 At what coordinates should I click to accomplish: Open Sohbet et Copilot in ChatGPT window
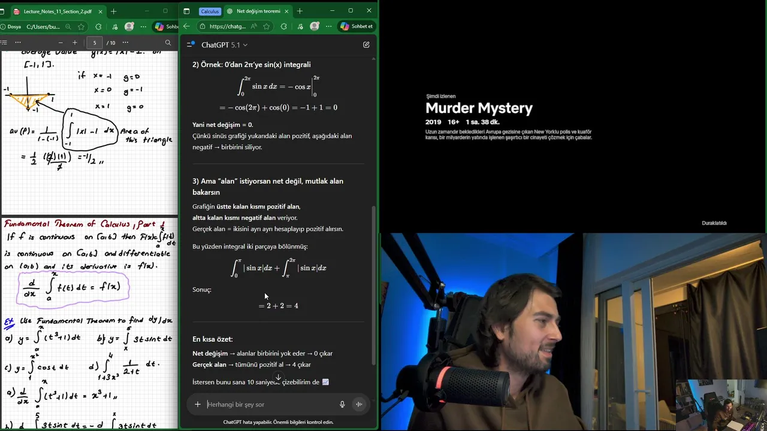click(x=357, y=26)
